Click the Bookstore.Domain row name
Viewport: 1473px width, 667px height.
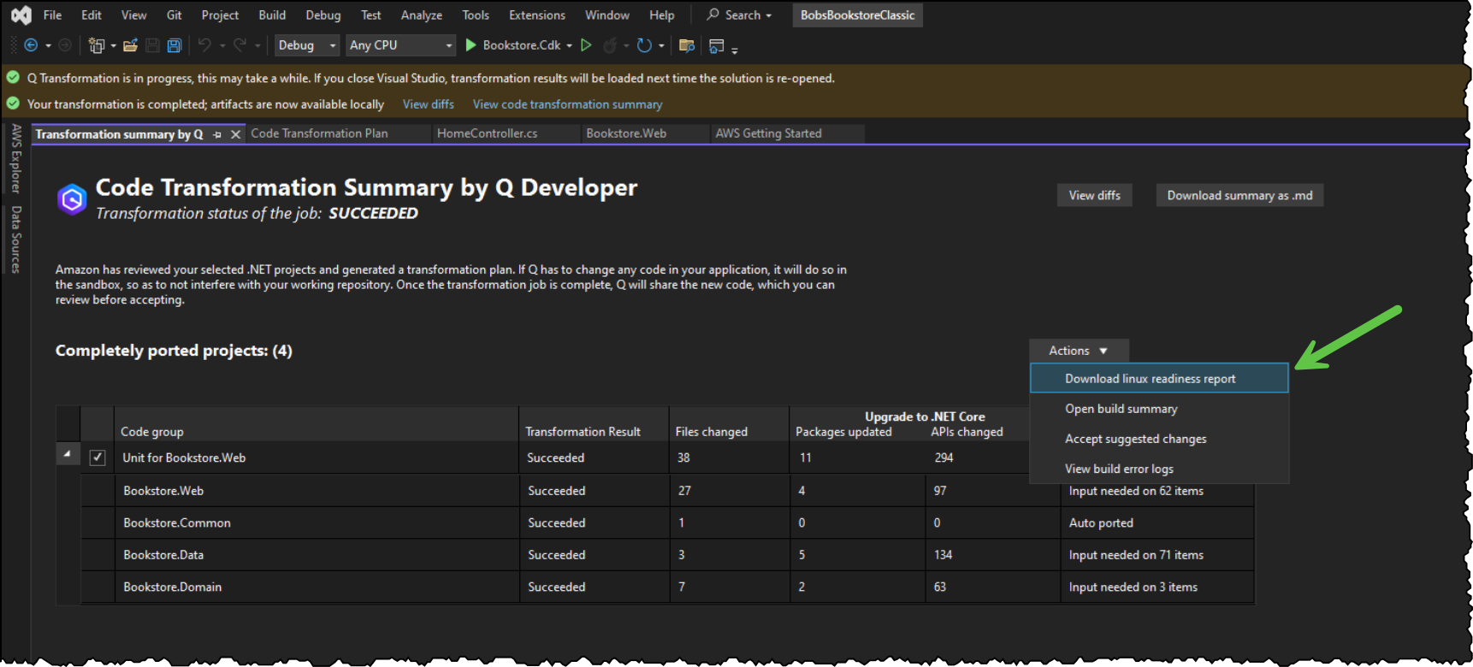click(x=172, y=587)
